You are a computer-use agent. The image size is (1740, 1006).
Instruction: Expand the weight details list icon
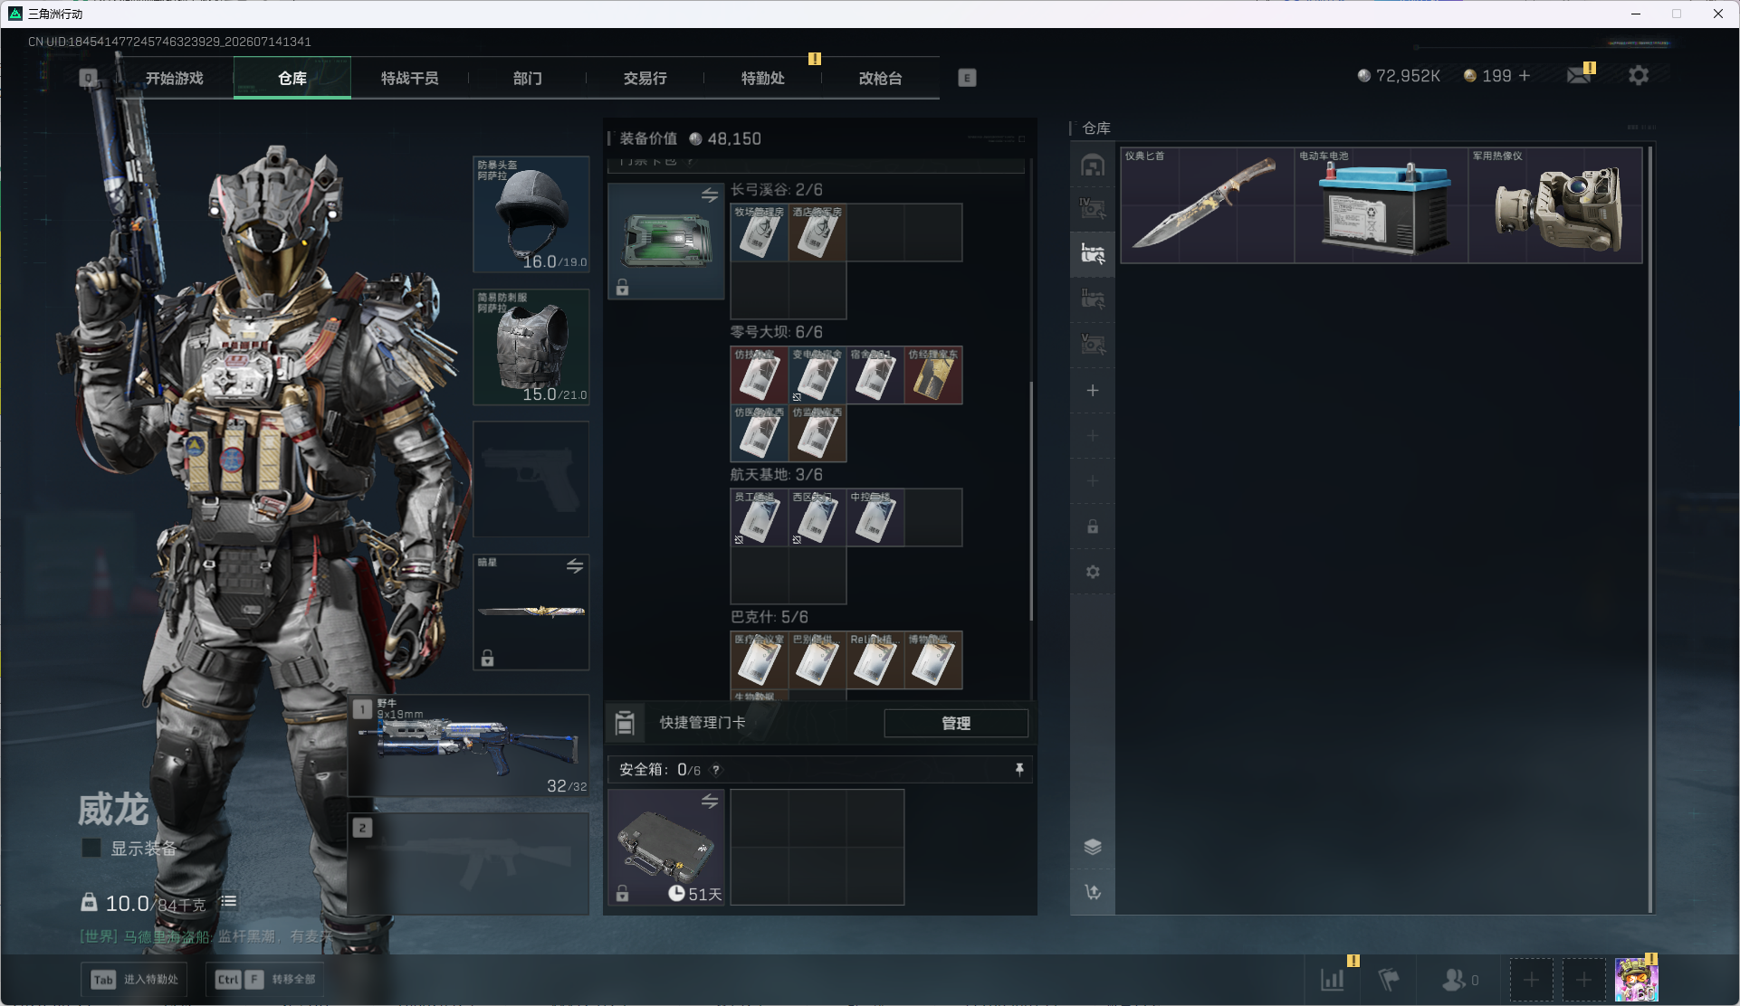point(228,901)
